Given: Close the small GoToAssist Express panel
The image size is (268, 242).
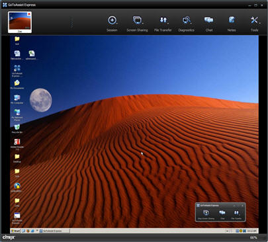Looking at the screenshot, I should pyautogui.click(x=242, y=206).
